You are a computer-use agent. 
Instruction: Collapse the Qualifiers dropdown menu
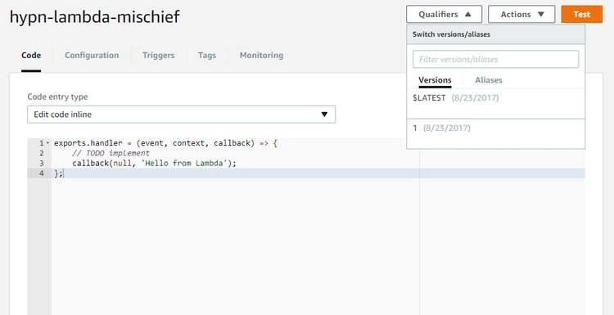444,15
